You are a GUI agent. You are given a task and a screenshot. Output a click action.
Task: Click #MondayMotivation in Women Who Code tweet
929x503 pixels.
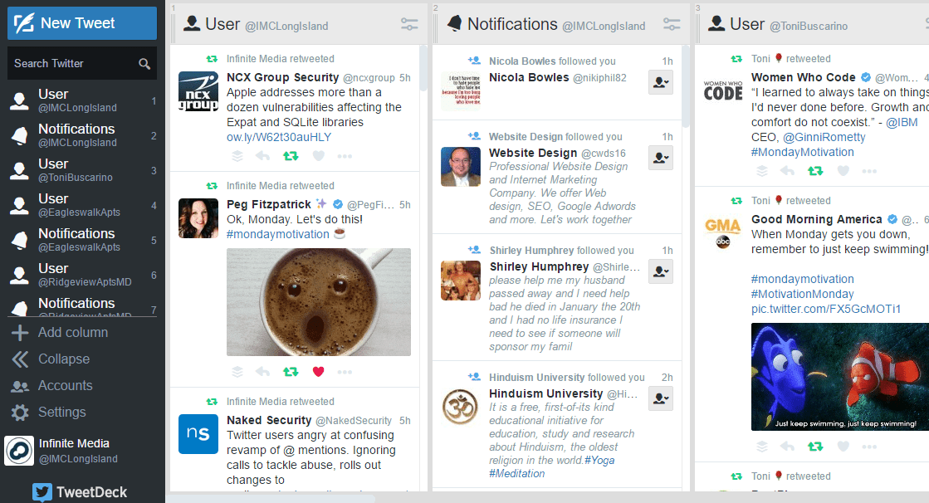coord(802,152)
